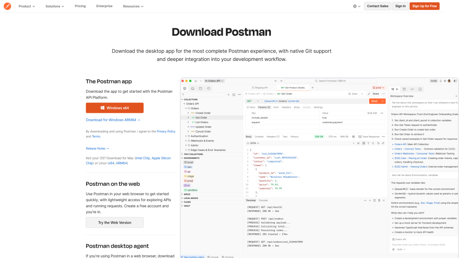Go to the Pricing page
The image size is (459, 258).
click(80, 6)
